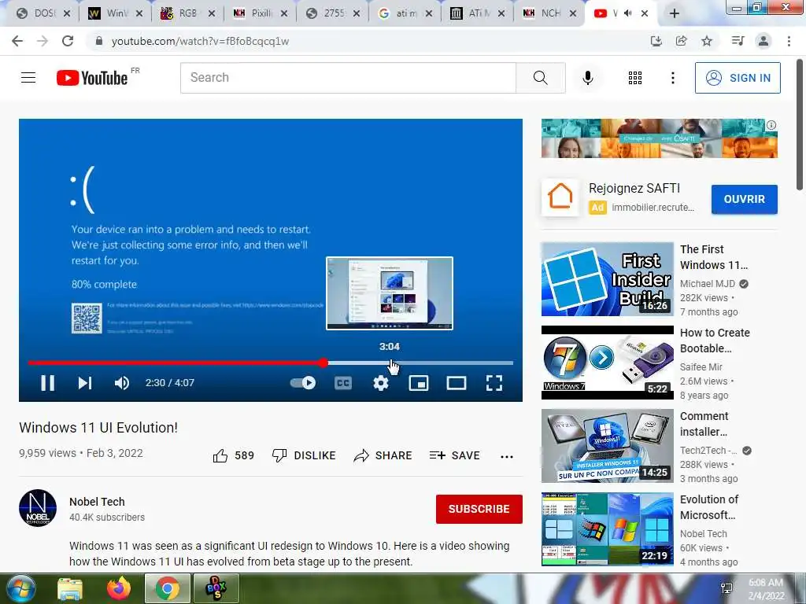Screen dimensions: 806x604
Task: Open Chrome three-dot menu
Action: tap(789, 41)
